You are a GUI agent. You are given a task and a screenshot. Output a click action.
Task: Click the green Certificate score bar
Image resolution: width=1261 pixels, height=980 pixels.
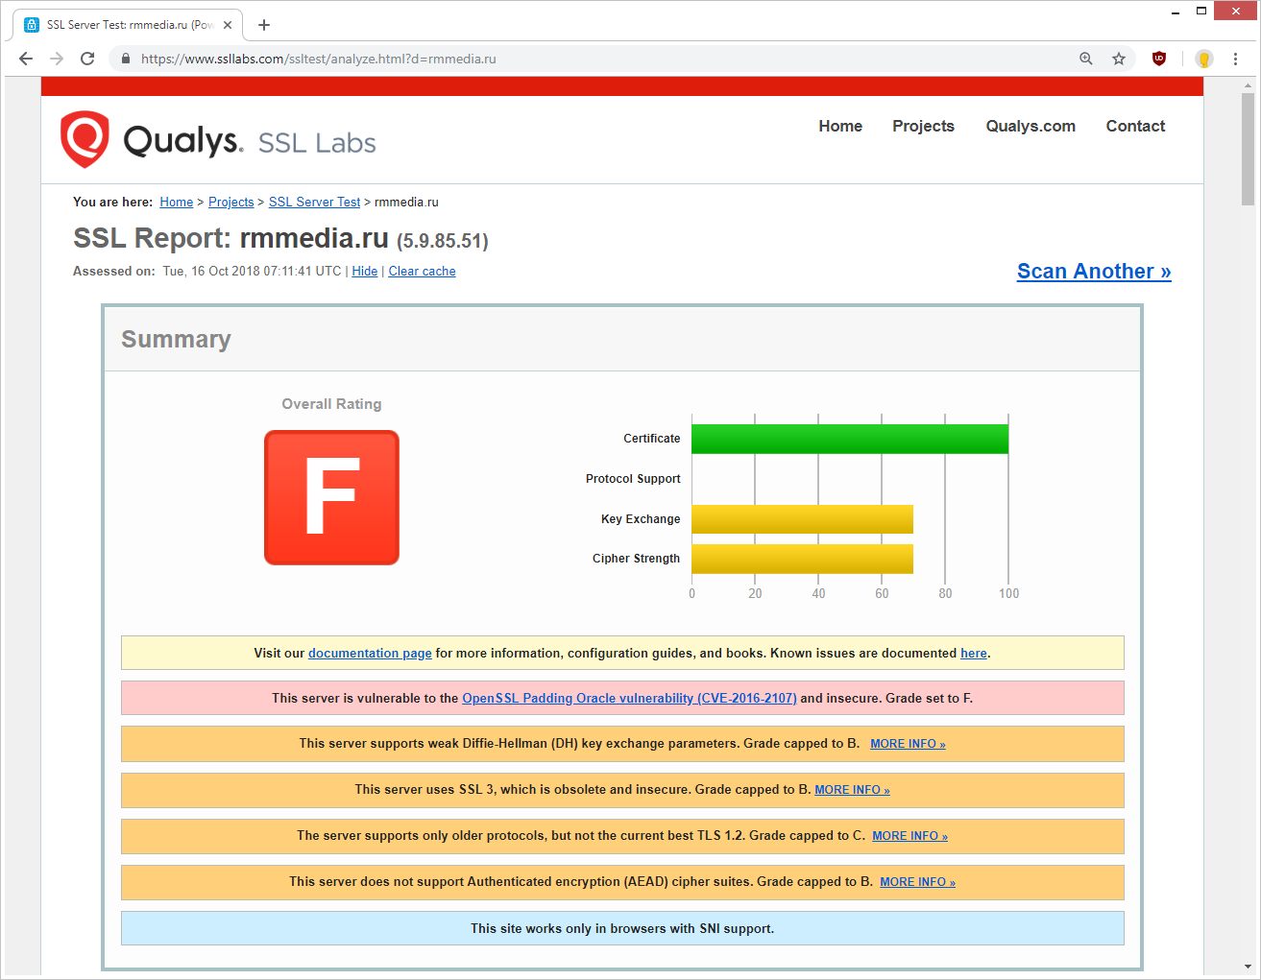coord(850,439)
